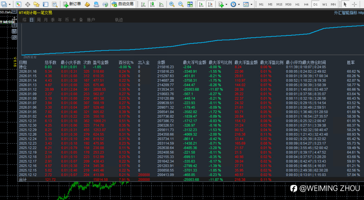Image resolution: width=364 pixels, height=200 pixels.
Task: Switch to the 周 (weekly) statistics tab
Action: tap(39, 20)
